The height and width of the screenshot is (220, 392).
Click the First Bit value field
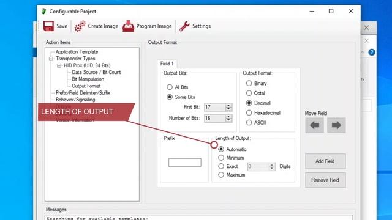pyautogui.click(x=215, y=108)
